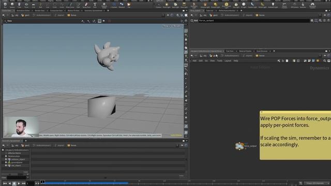Image resolution: width=331 pixels, height=186 pixels.
Task: Toggle visibility dot for collision_object row
Action: pyautogui.click(x=6, y=160)
